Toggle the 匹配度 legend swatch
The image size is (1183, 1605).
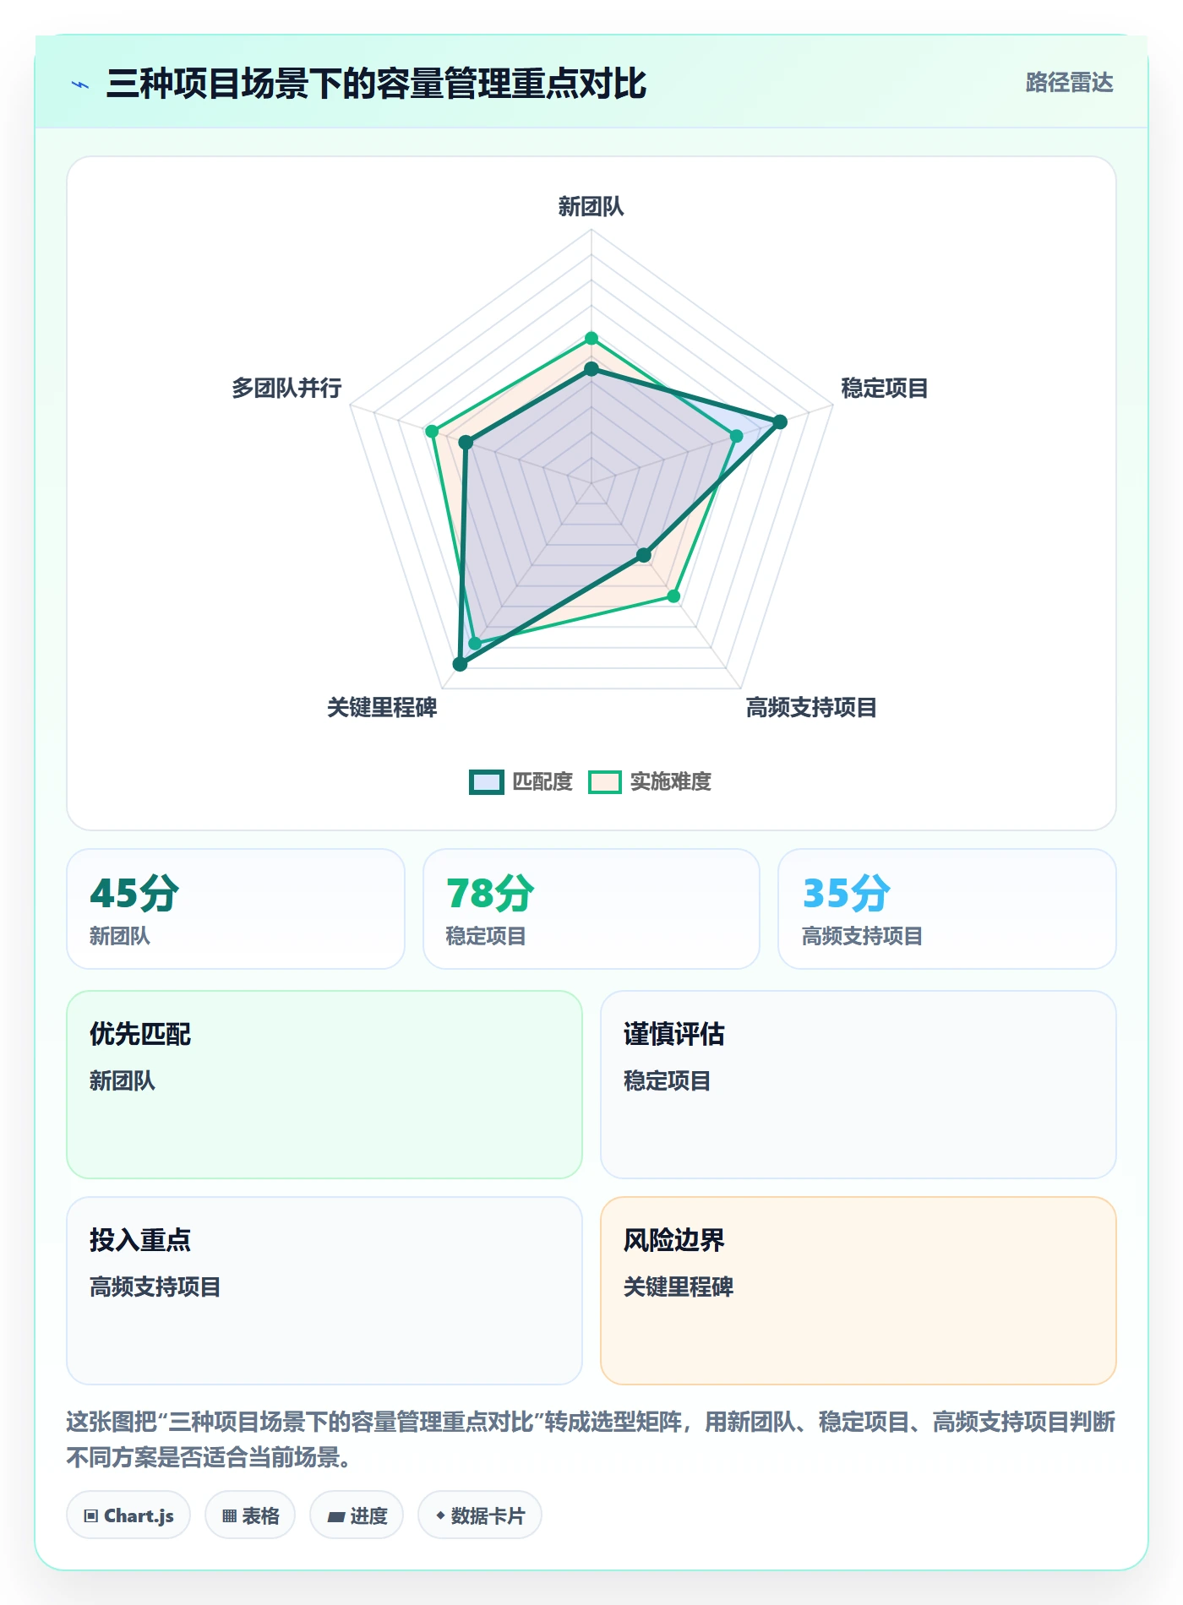click(487, 782)
